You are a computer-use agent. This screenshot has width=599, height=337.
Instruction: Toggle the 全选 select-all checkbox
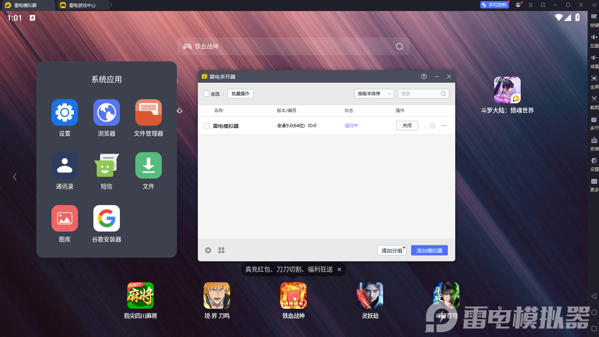(x=206, y=94)
